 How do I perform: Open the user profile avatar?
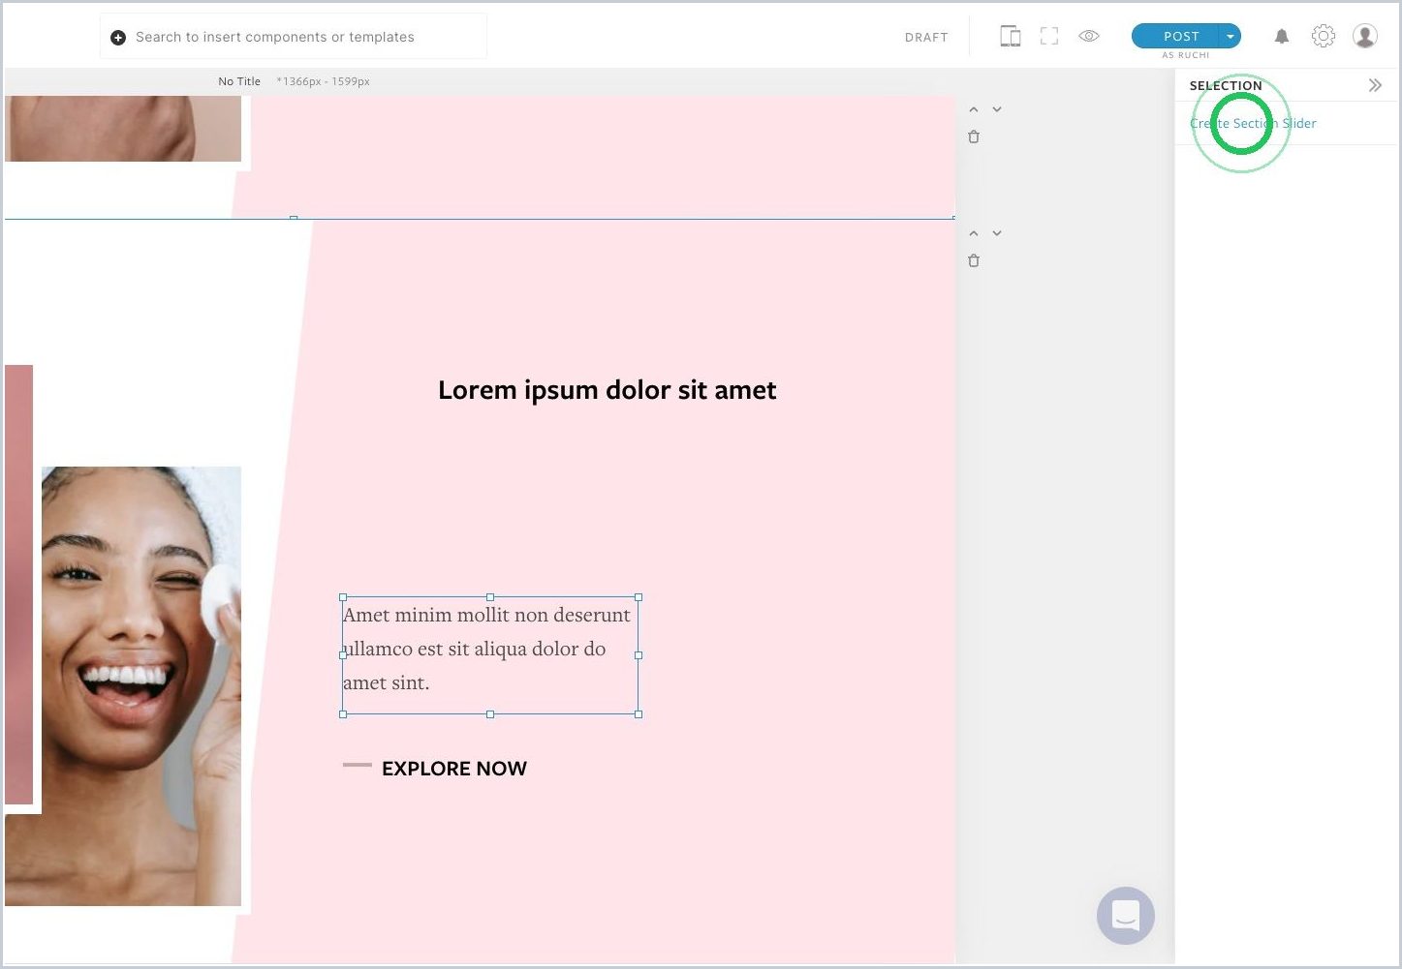1365,36
